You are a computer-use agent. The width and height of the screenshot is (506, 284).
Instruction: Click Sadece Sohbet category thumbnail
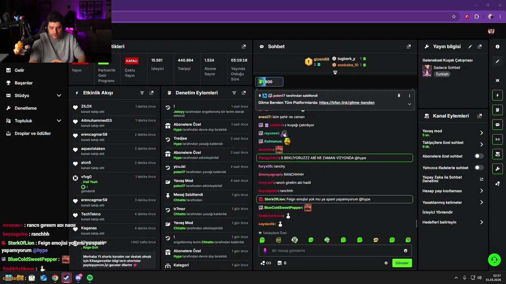tap(427, 71)
